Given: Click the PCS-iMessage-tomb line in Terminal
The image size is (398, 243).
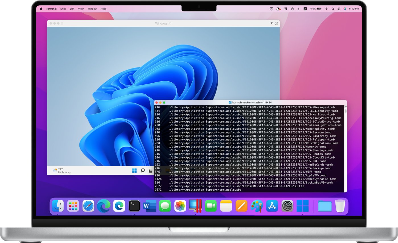Looking at the screenshot, I should [x=245, y=107].
